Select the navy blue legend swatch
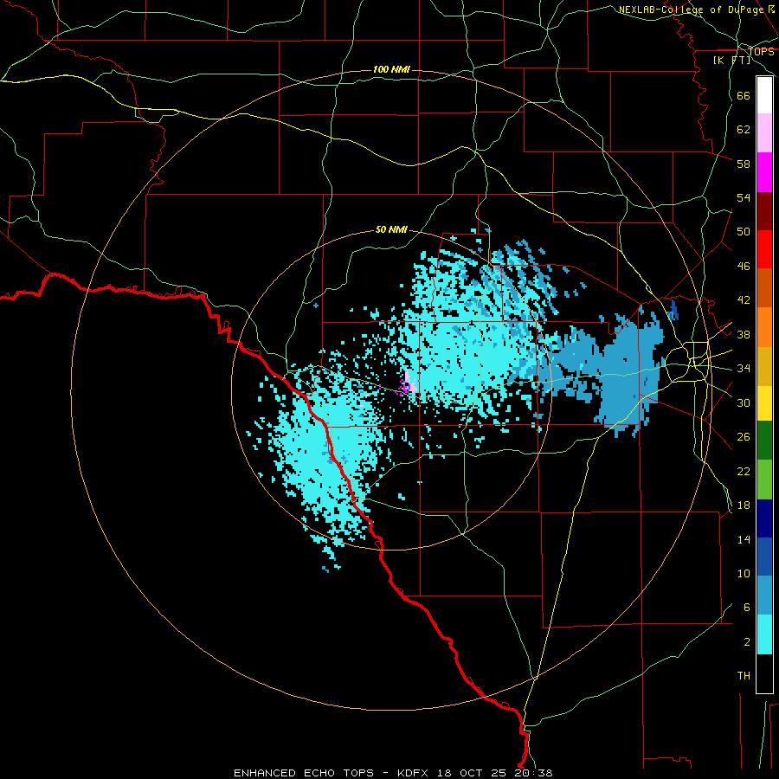Screen dimensions: 779x779 coord(764,518)
